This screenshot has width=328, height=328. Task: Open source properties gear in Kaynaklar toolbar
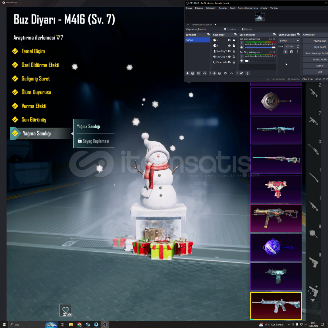tap(225, 73)
